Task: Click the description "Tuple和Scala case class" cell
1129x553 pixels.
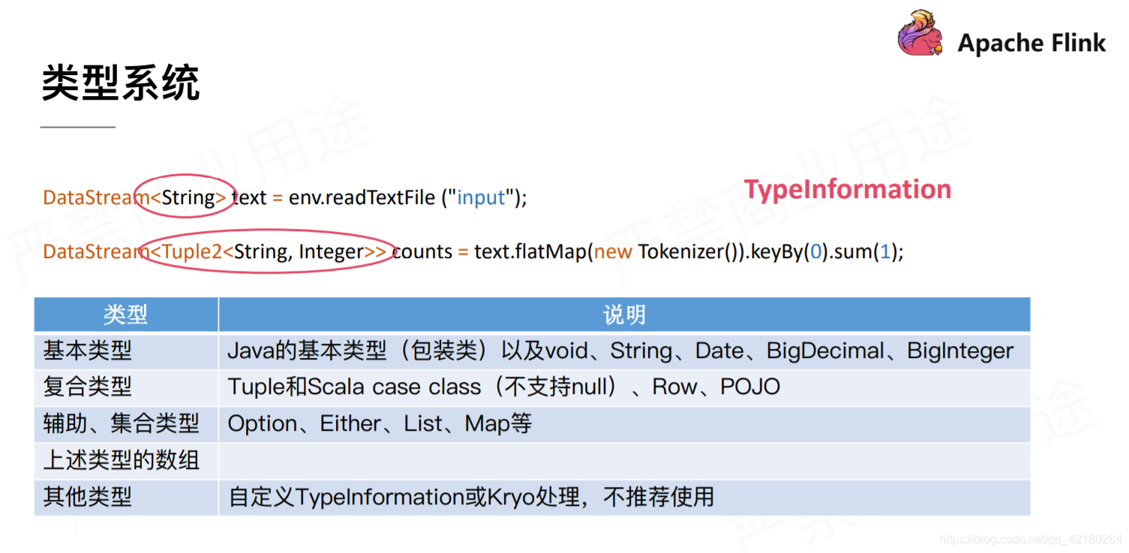Action: tap(624, 387)
